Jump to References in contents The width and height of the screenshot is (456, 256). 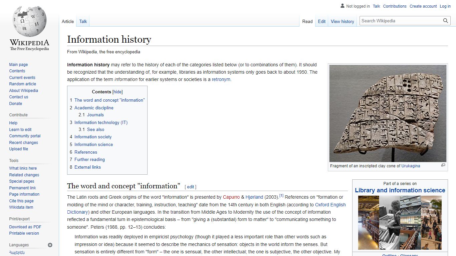pyautogui.click(x=83, y=152)
